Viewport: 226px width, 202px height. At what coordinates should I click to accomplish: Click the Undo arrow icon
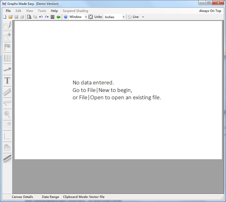(x=41, y=17)
